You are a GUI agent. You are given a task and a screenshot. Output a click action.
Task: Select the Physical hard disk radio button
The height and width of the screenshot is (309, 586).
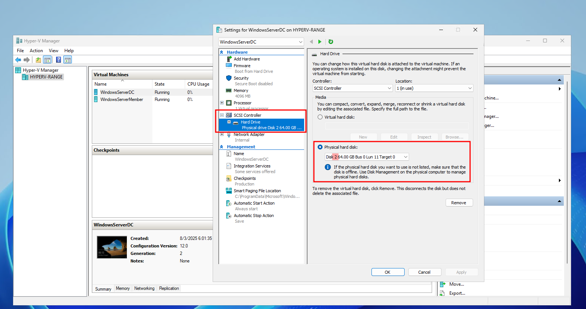(320, 147)
